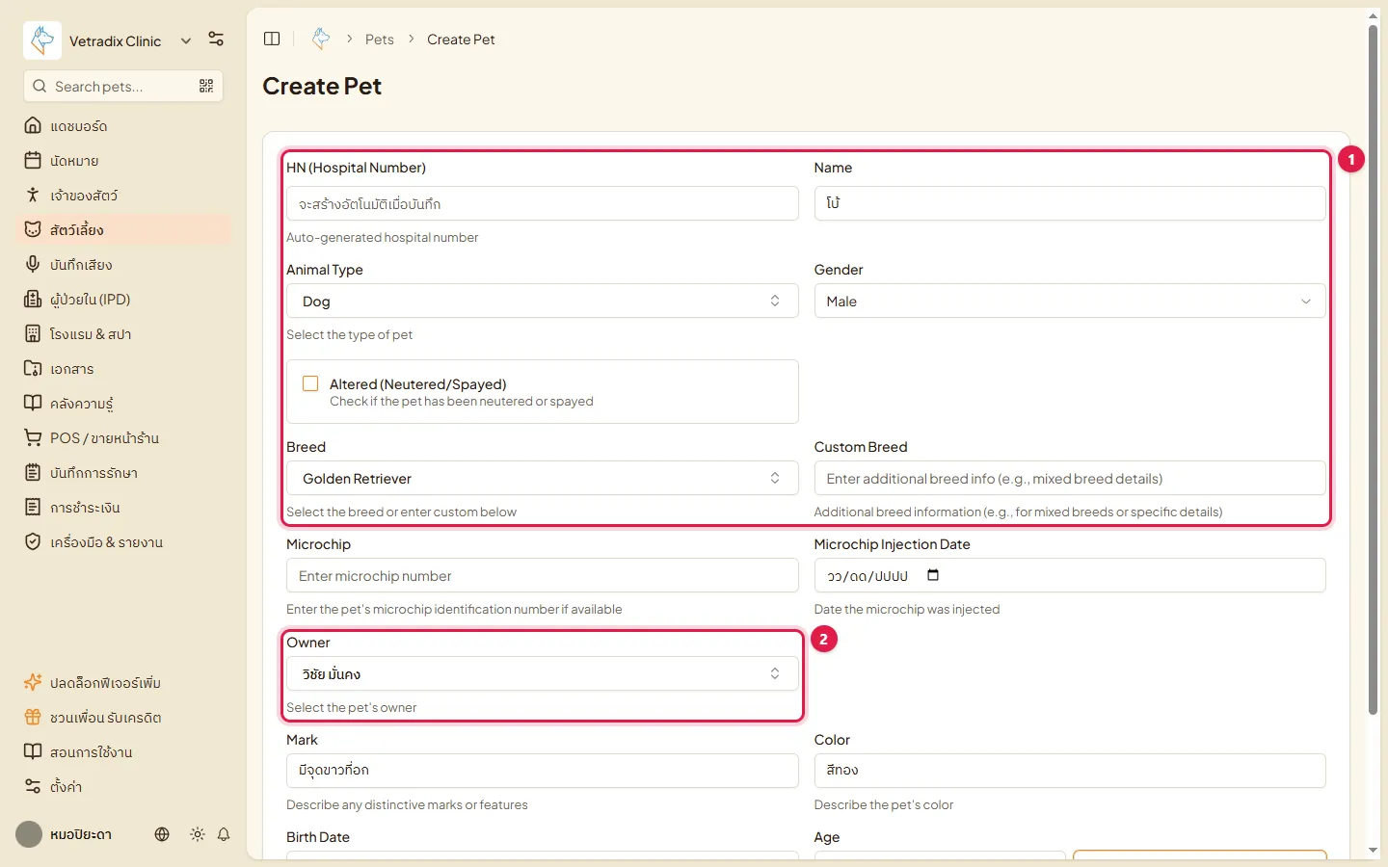The image size is (1388, 867).
Task: Open the notifications bell
Action: pyautogui.click(x=224, y=834)
